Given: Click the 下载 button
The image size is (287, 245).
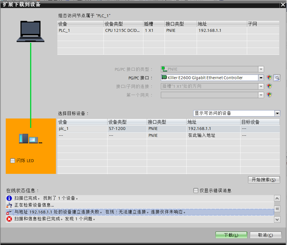Looking at the screenshot, I should click(x=231, y=235).
